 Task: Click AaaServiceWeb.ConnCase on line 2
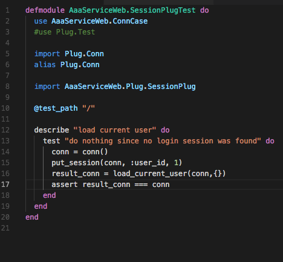[x=100, y=21]
